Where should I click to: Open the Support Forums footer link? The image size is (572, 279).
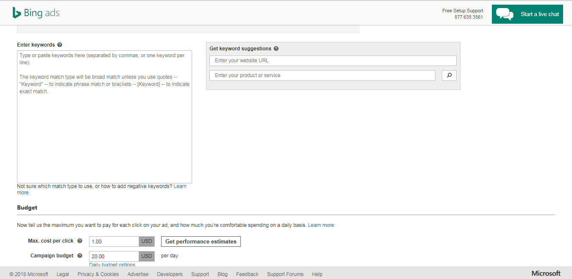[285, 274]
